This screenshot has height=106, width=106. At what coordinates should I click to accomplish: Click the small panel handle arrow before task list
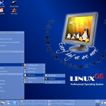[19, 101]
